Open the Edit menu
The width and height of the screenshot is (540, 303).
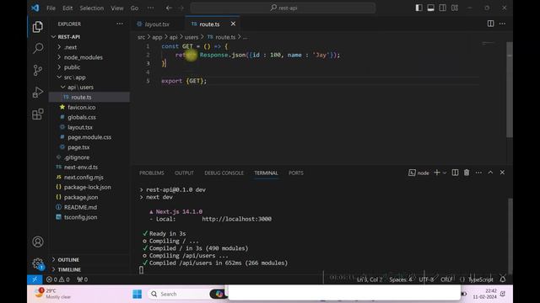[x=67, y=8]
